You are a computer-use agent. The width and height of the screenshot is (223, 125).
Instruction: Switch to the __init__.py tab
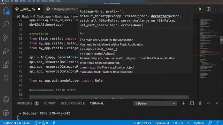(28, 9)
